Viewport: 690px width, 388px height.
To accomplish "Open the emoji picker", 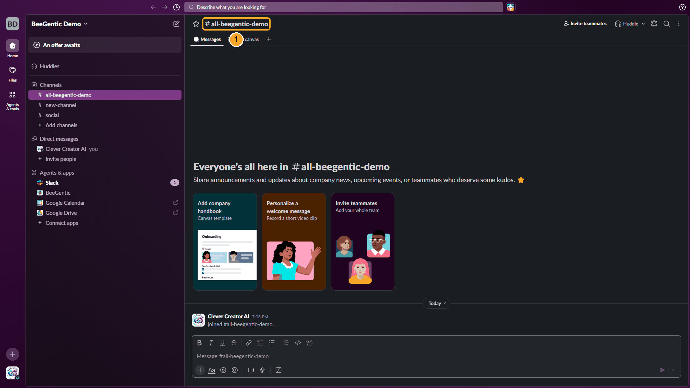I will click(x=223, y=370).
